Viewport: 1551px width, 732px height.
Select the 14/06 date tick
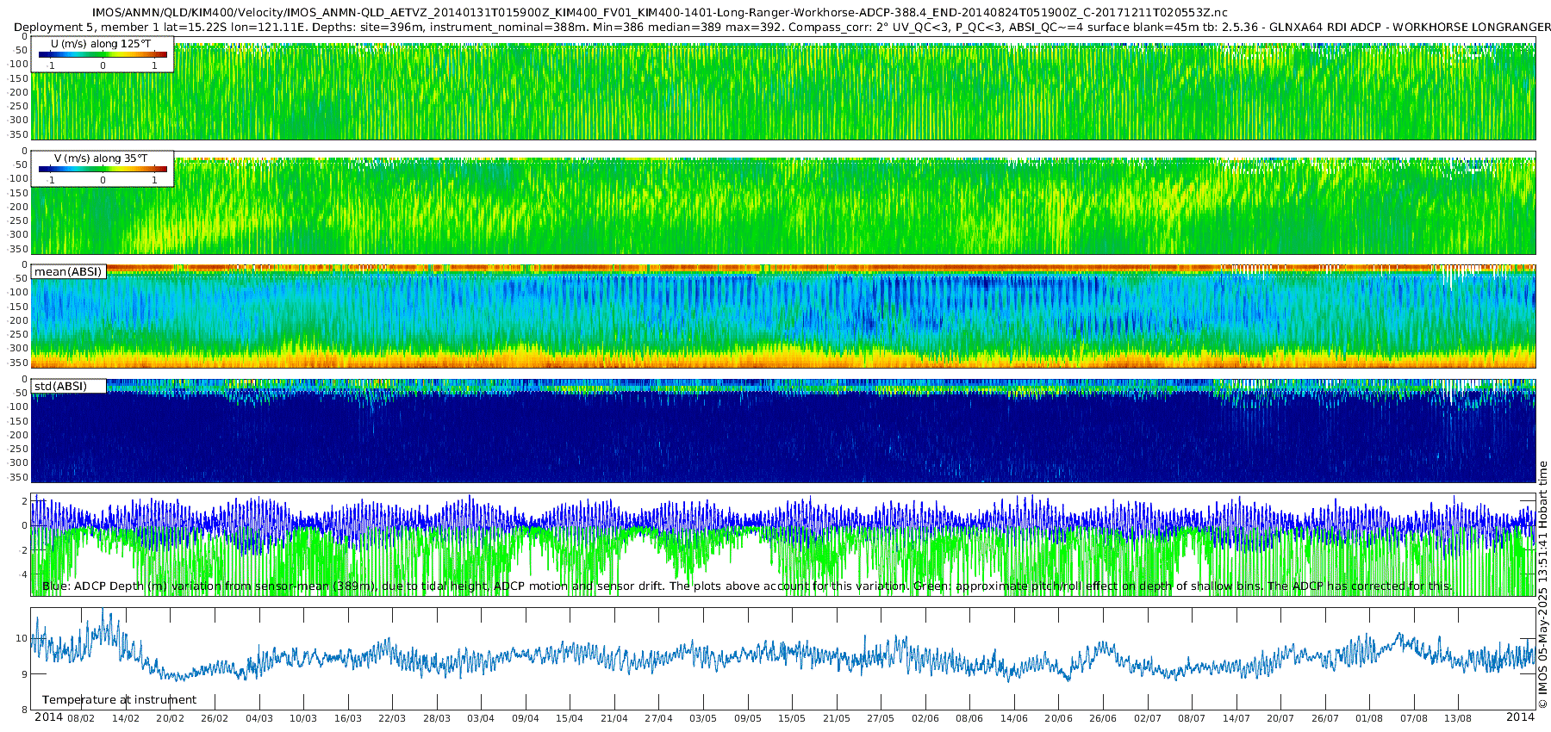pos(1013,718)
